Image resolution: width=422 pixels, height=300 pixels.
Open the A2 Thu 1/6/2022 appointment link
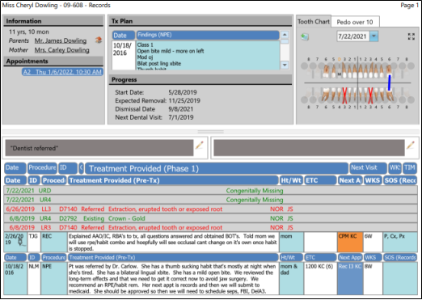(x=62, y=72)
